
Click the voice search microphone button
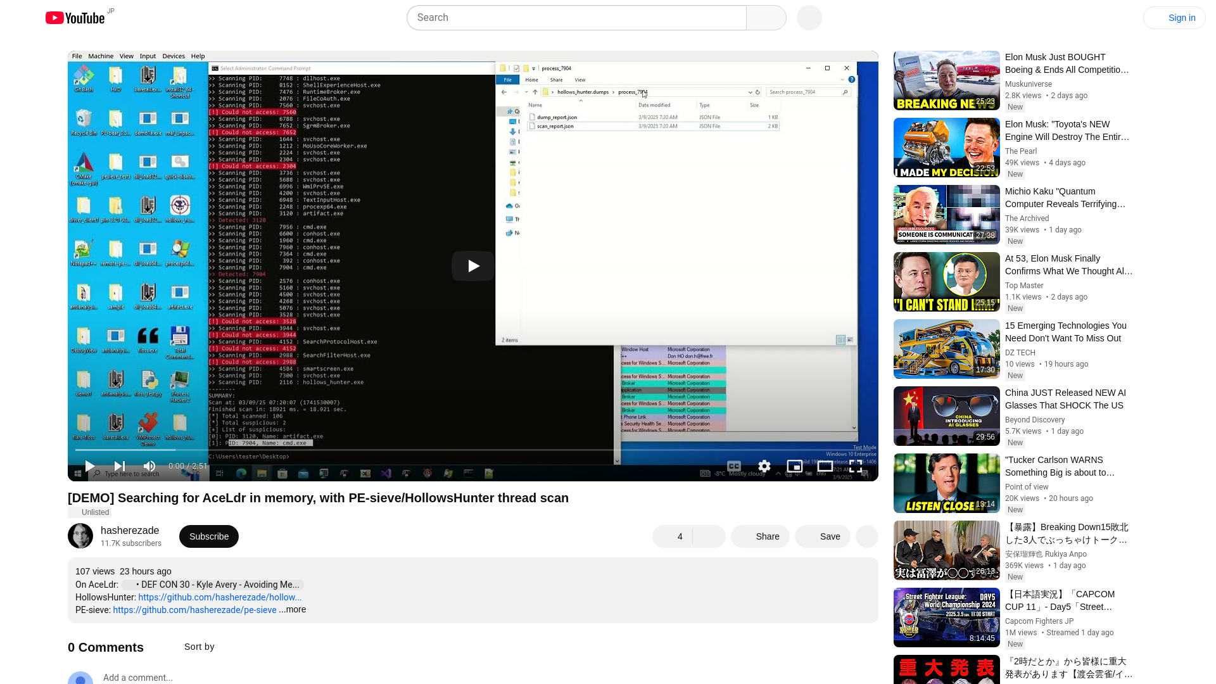(x=809, y=18)
